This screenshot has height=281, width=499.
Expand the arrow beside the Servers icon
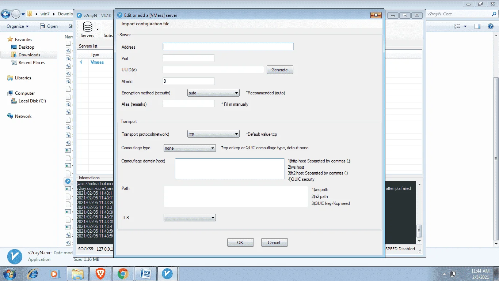(97, 29)
